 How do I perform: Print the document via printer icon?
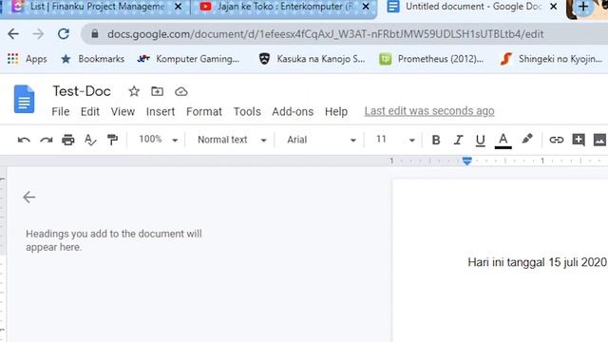tap(68, 140)
